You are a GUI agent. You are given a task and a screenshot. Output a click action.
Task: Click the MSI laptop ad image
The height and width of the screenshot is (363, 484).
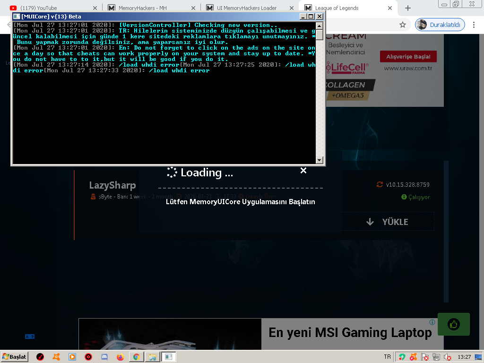click(x=170, y=334)
